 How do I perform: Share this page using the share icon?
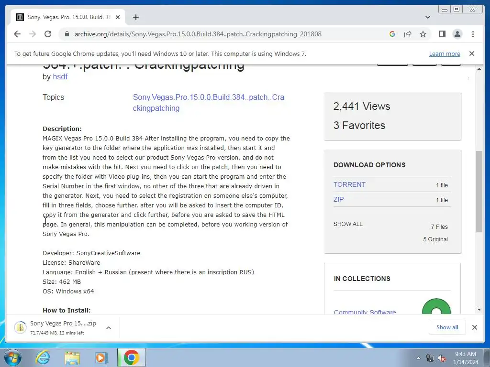click(x=408, y=34)
